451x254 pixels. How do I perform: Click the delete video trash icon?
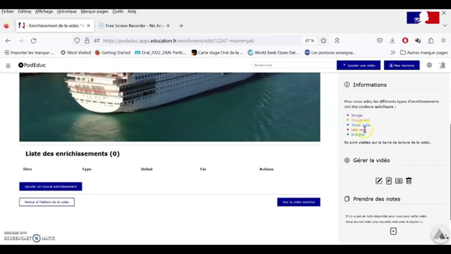pos(409,181)
